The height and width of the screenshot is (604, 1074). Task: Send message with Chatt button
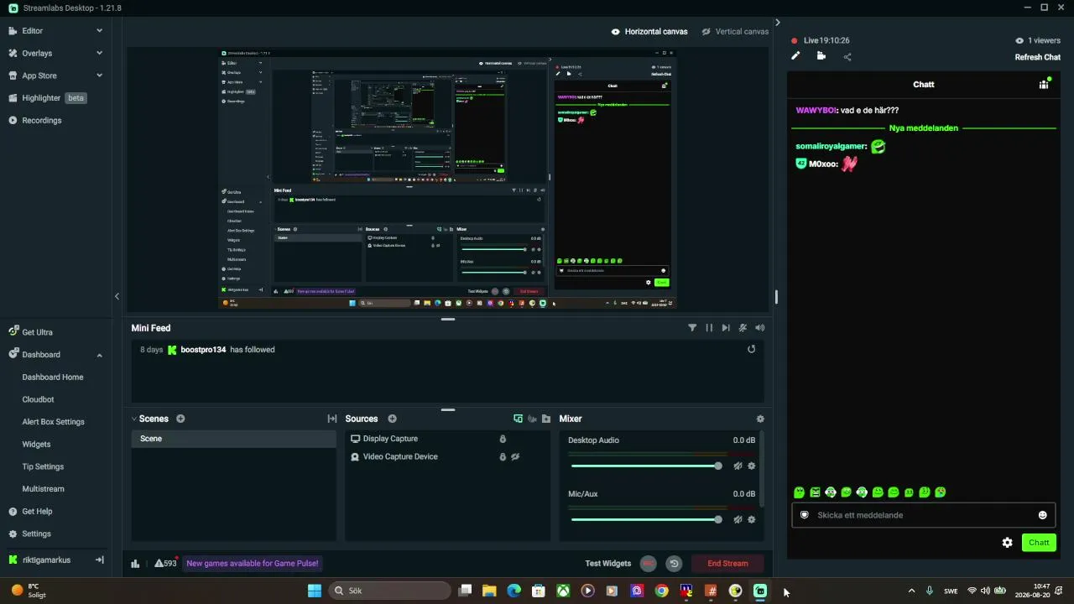click(1039, 543)
